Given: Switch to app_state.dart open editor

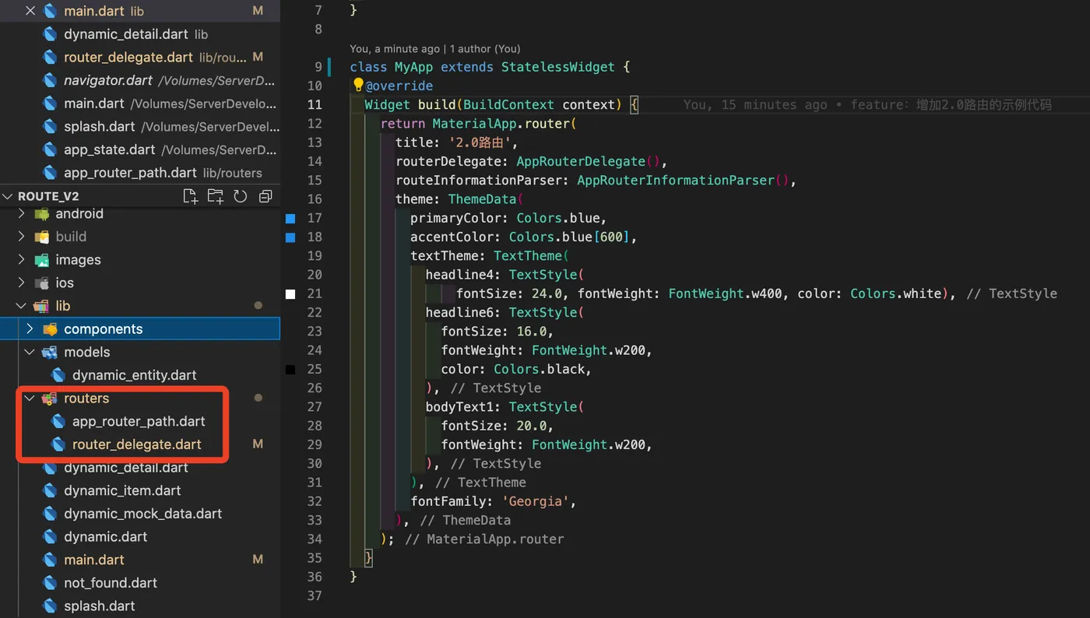Looking at the screenshot, I should click(x=140, y=149).
